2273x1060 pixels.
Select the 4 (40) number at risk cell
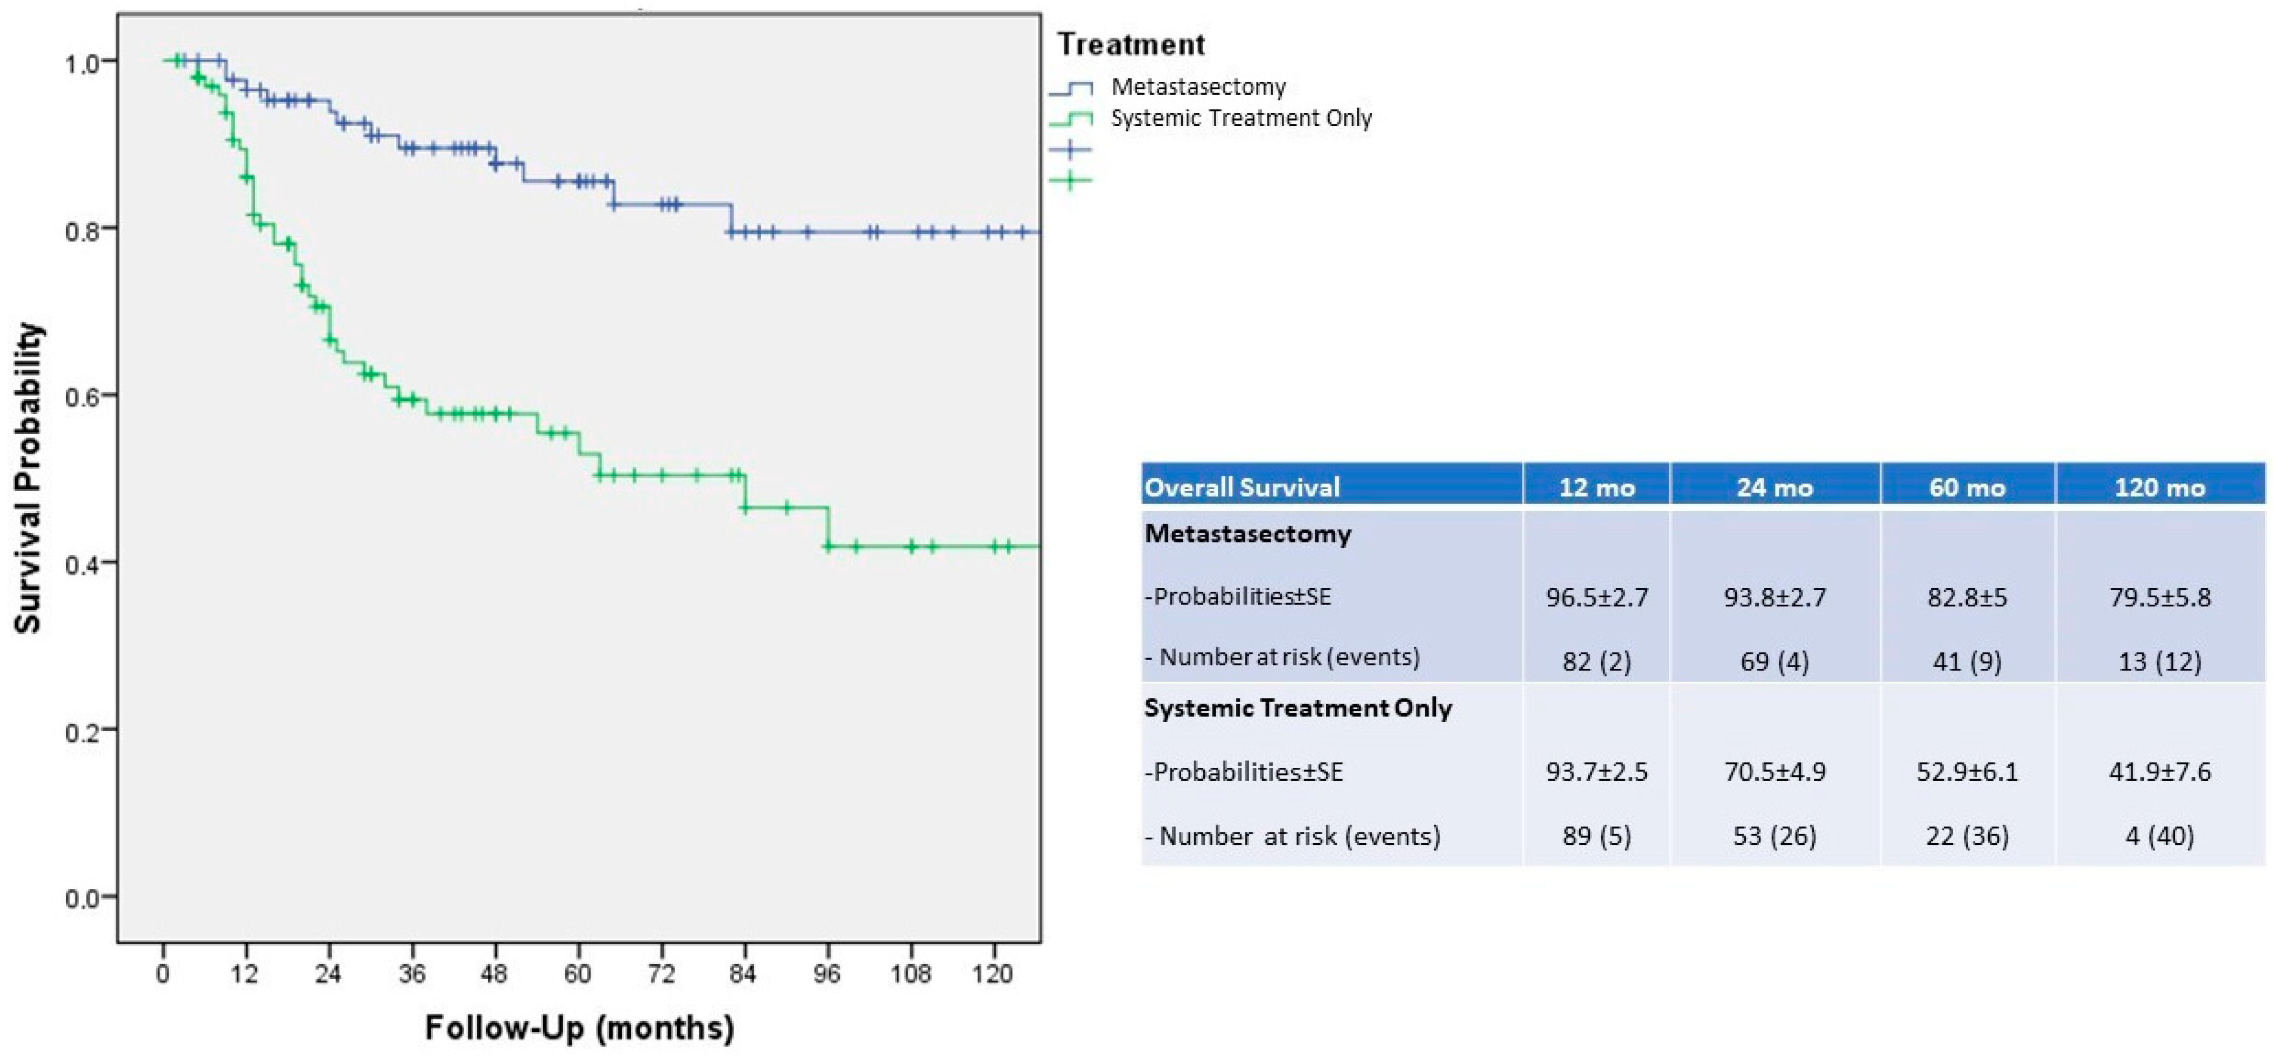[x=2159, y=835]
